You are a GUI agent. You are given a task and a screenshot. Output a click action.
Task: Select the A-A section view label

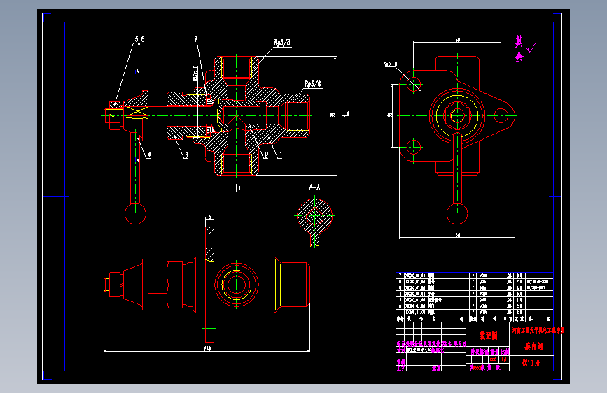click(x=315, y=187)
